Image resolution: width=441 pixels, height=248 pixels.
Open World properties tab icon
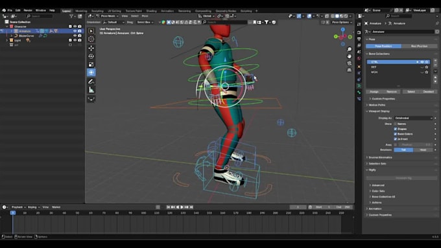point(359,58)
